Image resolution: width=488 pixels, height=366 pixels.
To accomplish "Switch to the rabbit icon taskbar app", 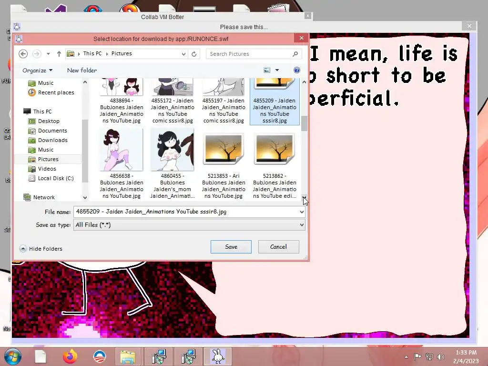I will click(x=217, y=356).
